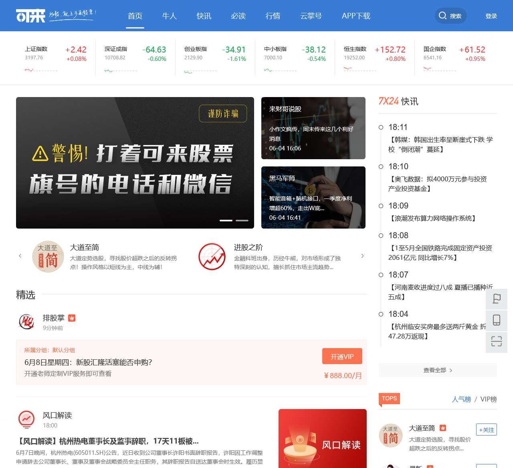This screenshot has height=468, width=513.
Task: Click the 大道至简 avatar in the TOPS list
Action: pos(390,436)
